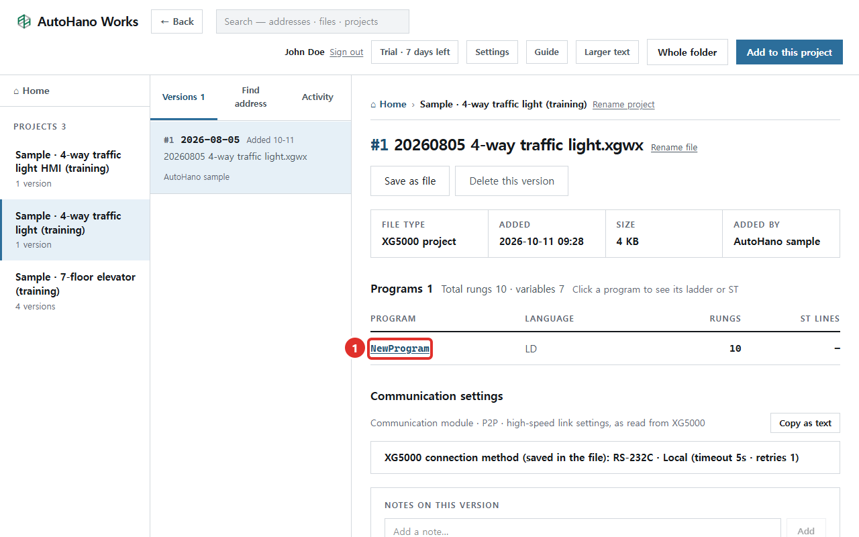Click the Sign out link
Screen dimensions: 859x537
point(346,52)
